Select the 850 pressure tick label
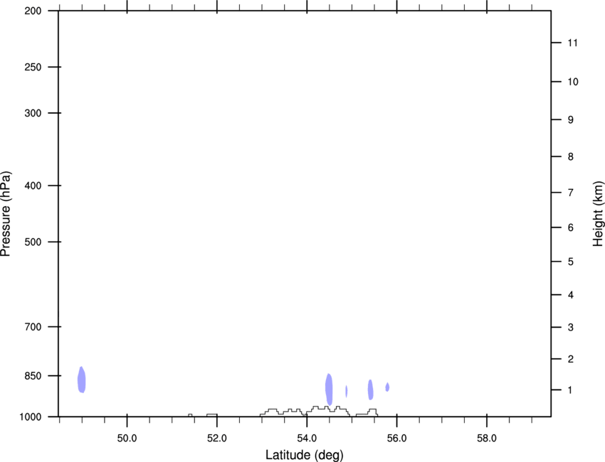 pos(33,376)
